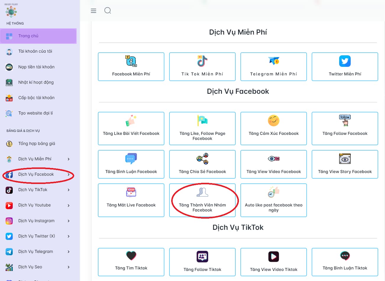Click the Tik Tok Miễn Phí card icon
The image size is (385, 281).
(x=202, y=61)
